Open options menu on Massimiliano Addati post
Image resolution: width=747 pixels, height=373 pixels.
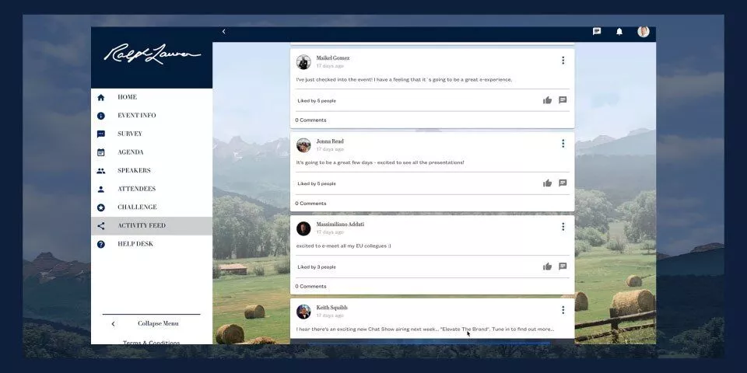pyautogui.click(x=563, y=226)
